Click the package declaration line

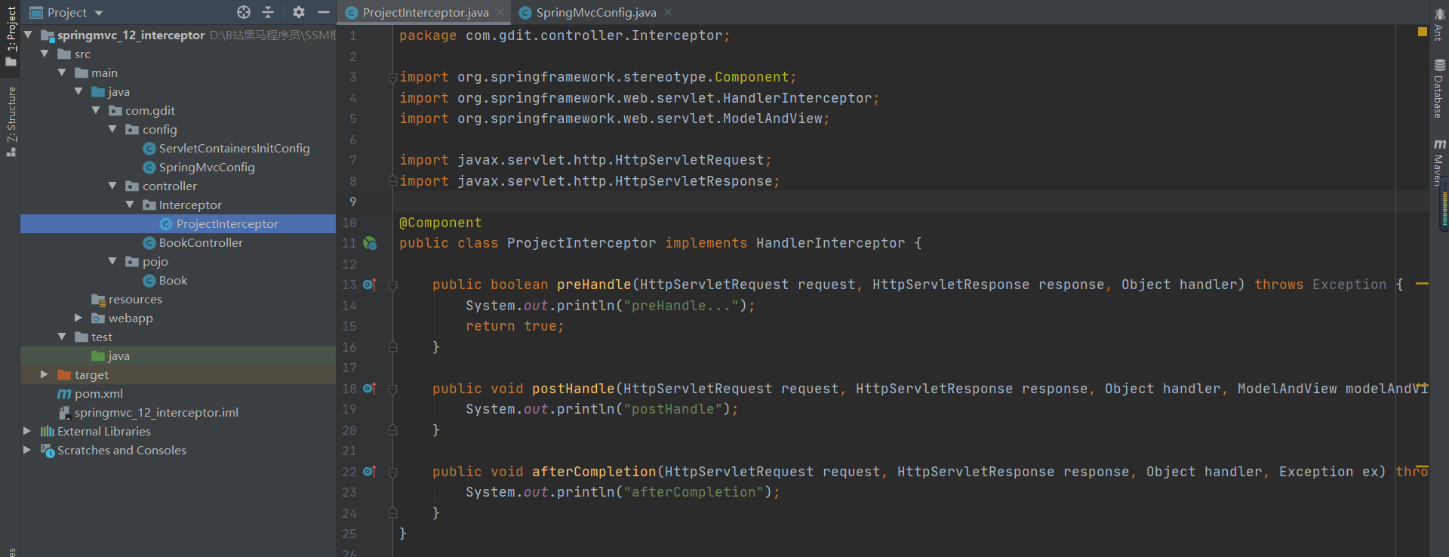pyautogui.click(x=565, y=35)
